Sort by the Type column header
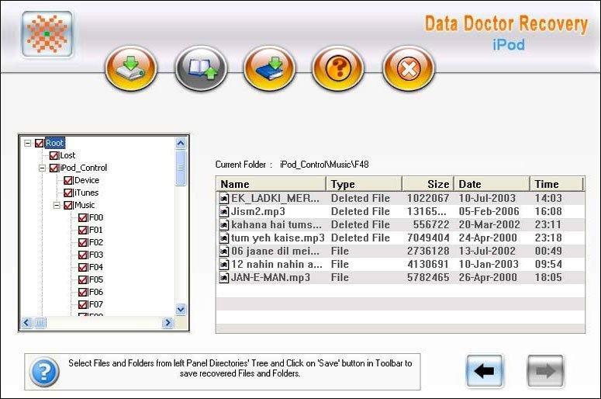The image size is (601, 399). click(x=364, y=184)
